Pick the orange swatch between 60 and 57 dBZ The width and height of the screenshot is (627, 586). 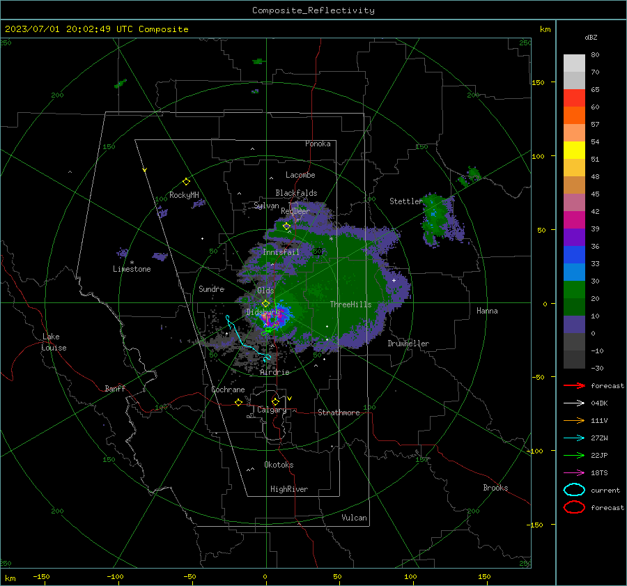coord(574,115)
